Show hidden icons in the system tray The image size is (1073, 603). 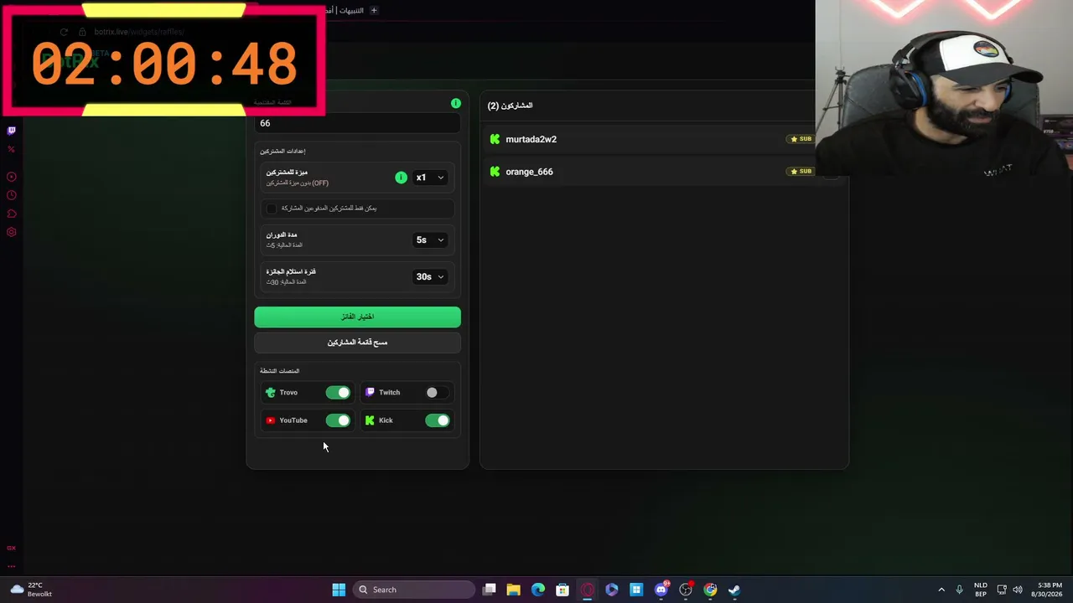(941, 590)
